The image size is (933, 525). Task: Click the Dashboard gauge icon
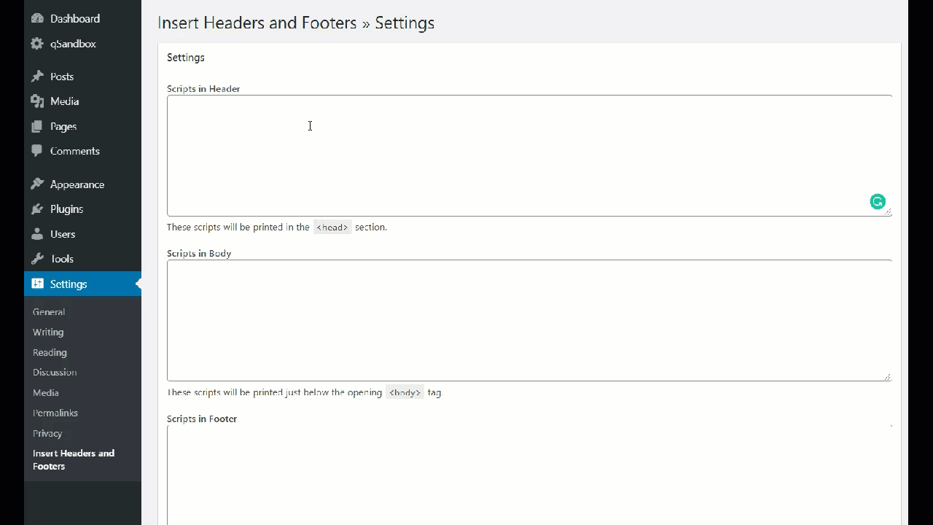(x=37, y=18)
